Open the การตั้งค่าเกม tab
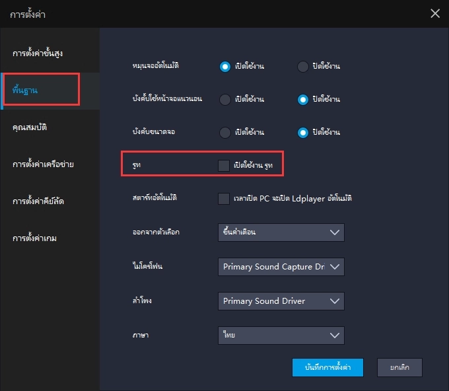Screen dimensions: 449x391 (34, 238)
